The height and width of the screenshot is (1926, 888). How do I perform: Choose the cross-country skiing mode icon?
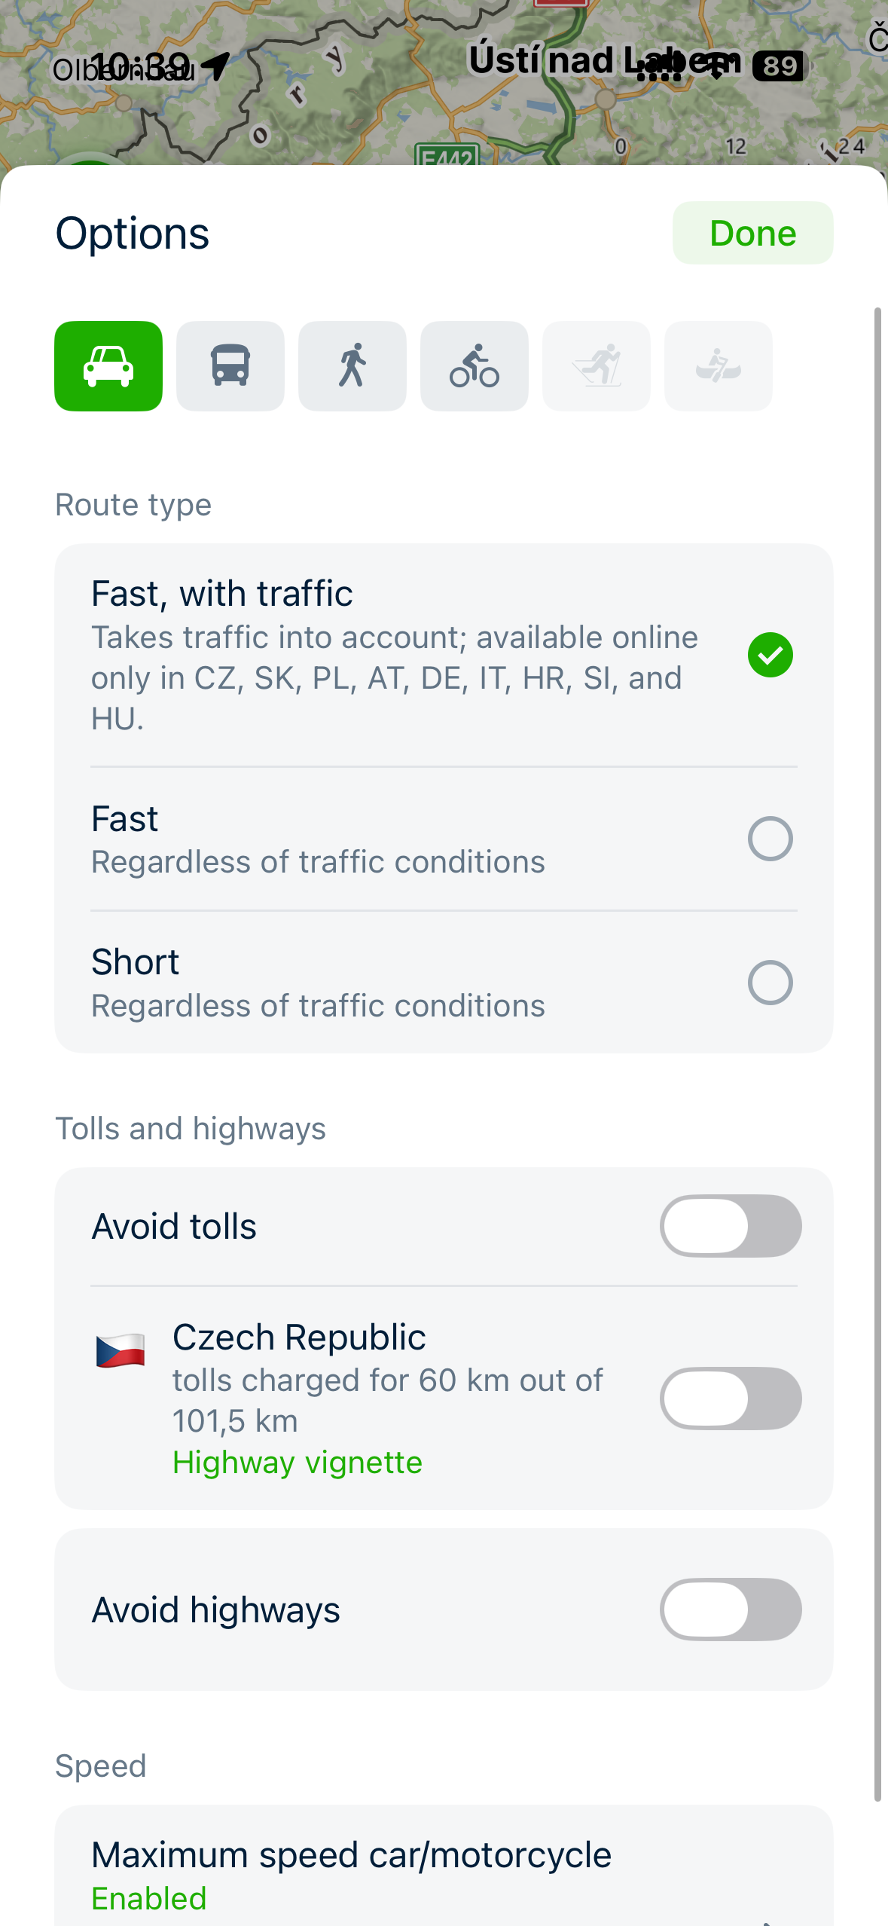coord(597,366)
